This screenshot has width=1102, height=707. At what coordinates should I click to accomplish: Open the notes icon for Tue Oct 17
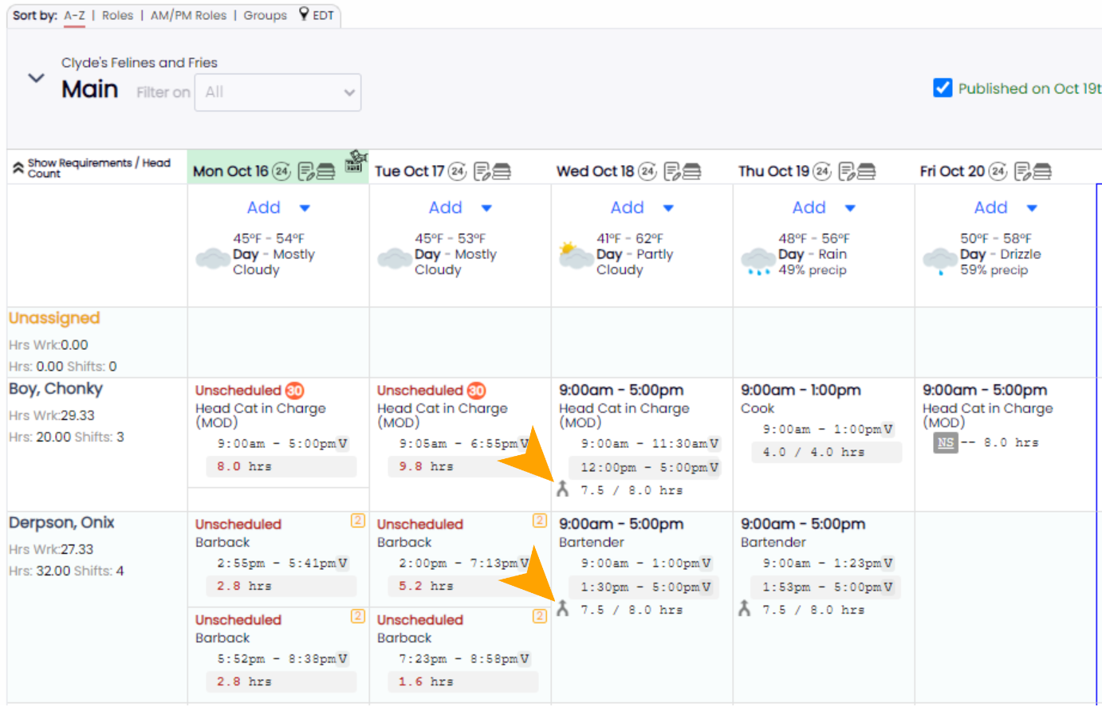(x=482, y=171)
